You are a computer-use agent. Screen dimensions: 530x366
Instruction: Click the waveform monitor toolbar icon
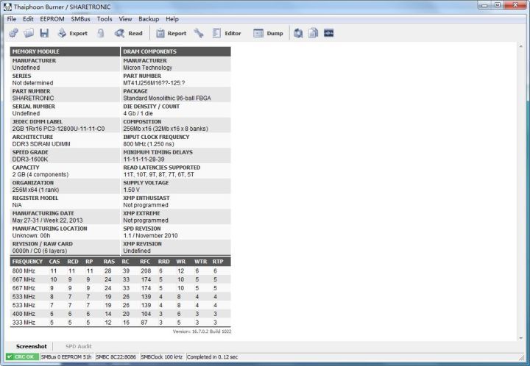(x=328, y=33)
